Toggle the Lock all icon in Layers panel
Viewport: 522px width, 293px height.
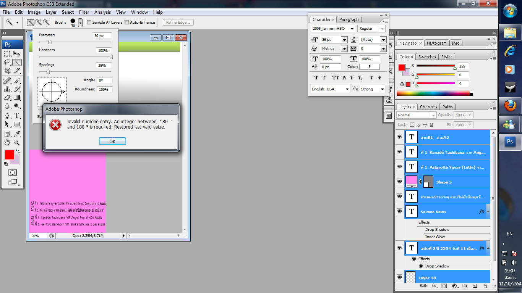pos(431,125)
